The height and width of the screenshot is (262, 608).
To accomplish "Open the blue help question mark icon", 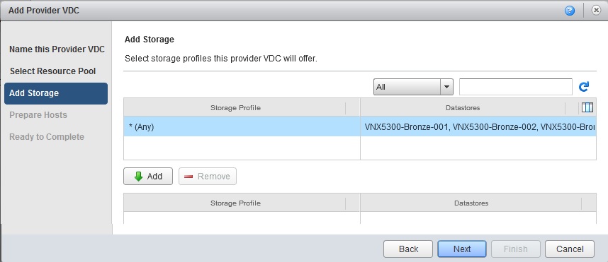I will point(570,11).
